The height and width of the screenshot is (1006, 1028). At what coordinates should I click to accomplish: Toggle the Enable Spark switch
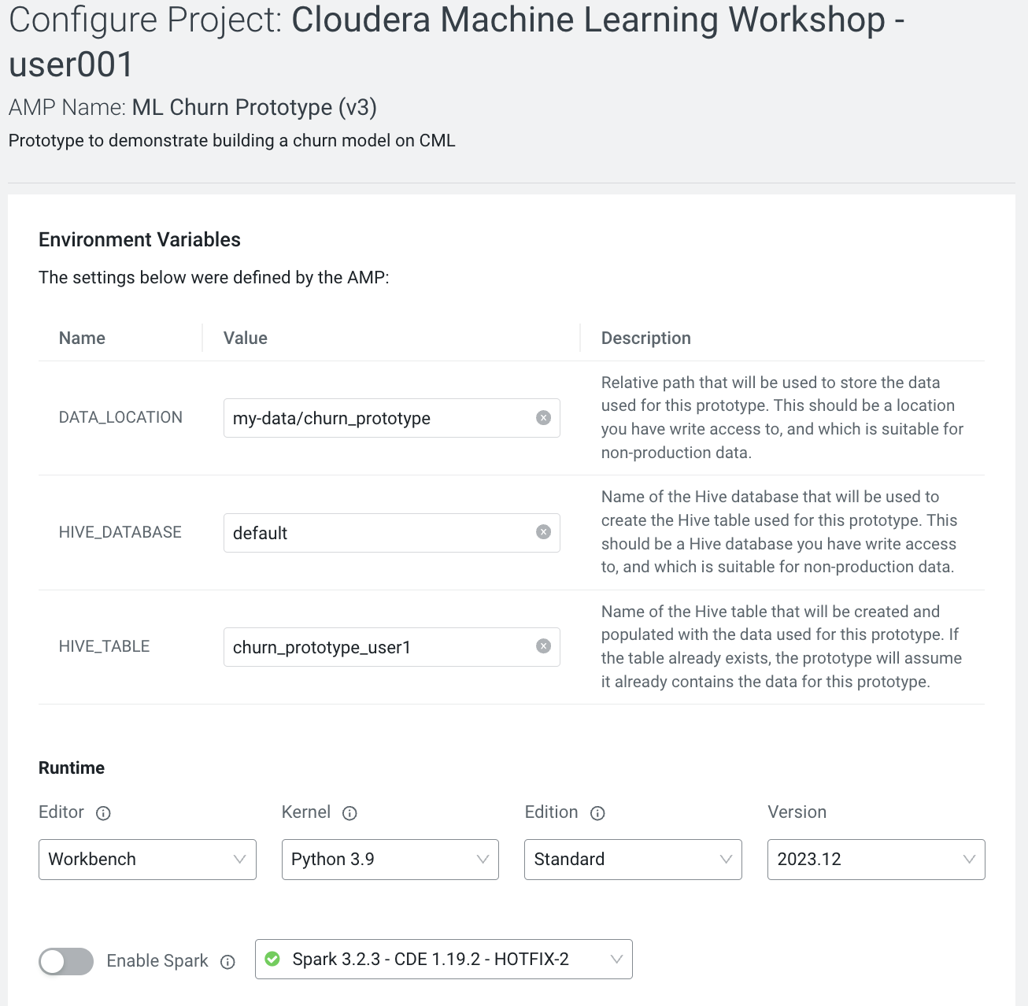click(x=66, y=961)
